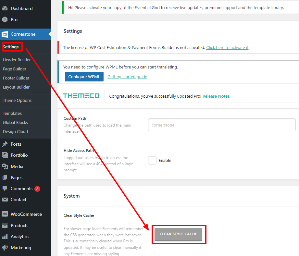
Task: Click the Hide Access Path label
Action: (79, 151)
